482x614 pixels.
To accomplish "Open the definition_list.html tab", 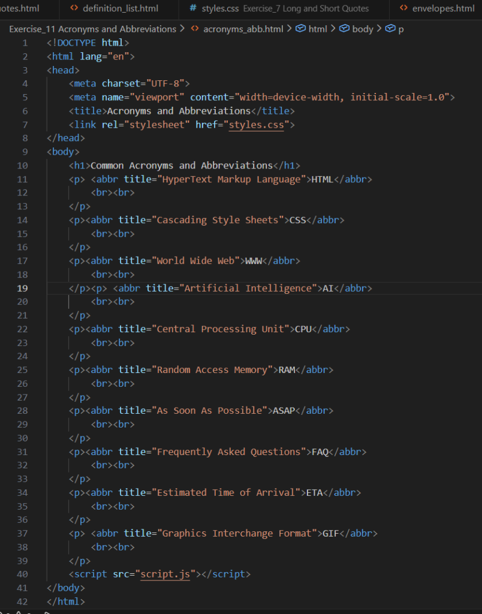I will point(120,8).
